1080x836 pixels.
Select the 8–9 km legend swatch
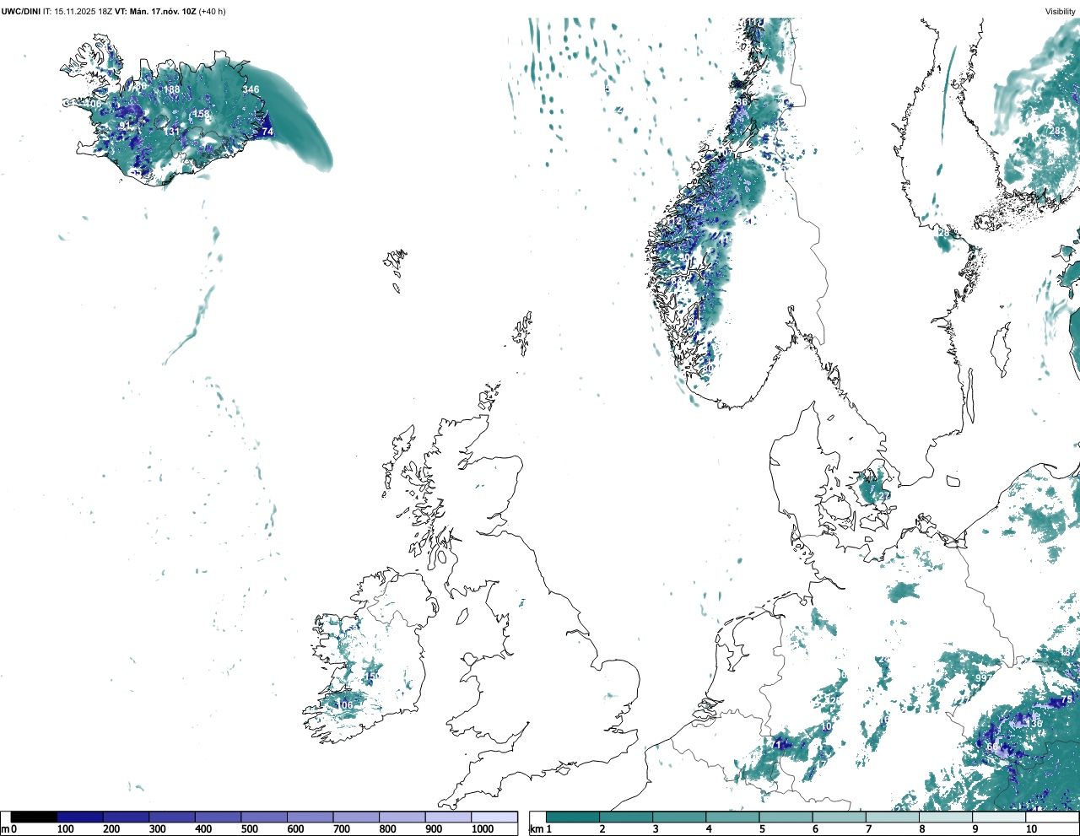(945, 817)
